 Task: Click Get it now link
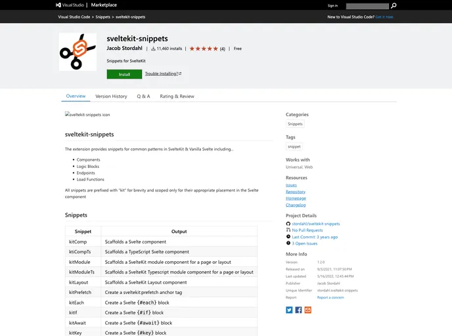coord(384,17)
